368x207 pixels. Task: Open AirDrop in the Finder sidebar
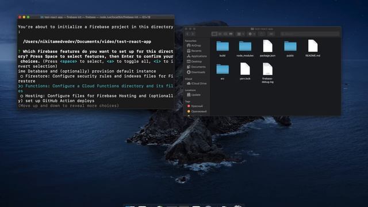pyautogui.click(x=194, y=45)
